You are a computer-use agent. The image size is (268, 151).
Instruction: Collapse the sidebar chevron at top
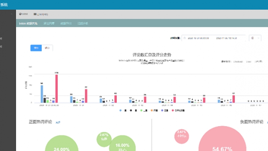point(12,14)
